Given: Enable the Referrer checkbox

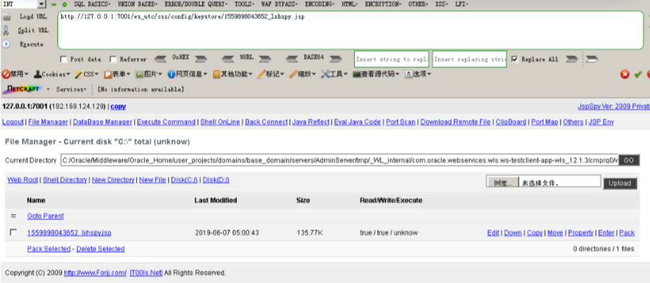Looking at the screenshot, I should pos(113,59).
